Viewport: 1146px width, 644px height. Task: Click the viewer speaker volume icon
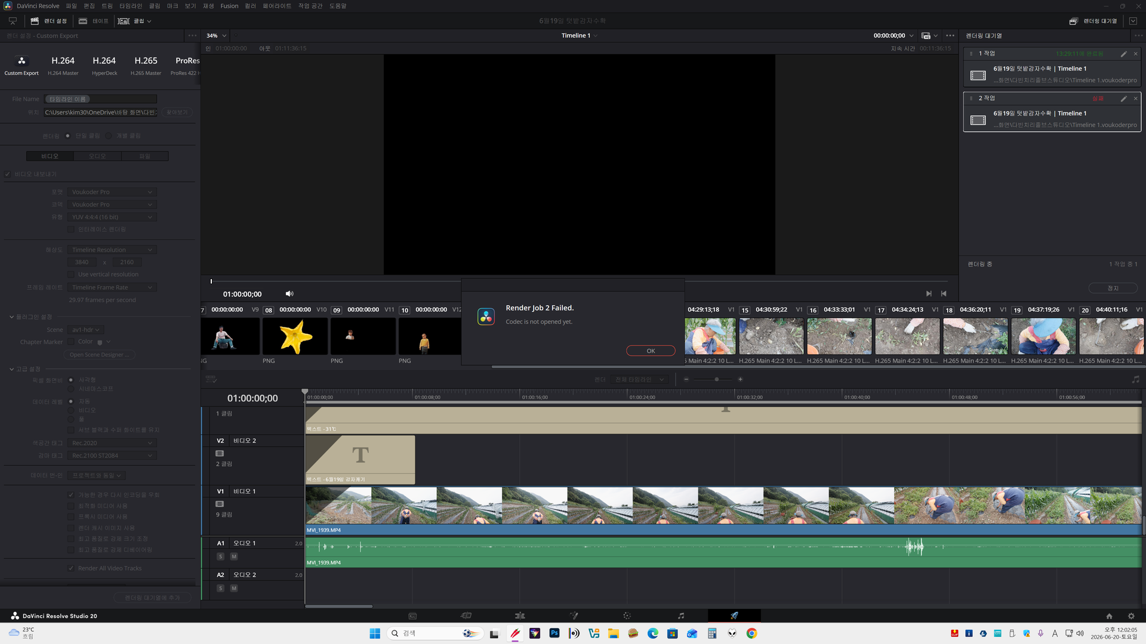(289, 294)
